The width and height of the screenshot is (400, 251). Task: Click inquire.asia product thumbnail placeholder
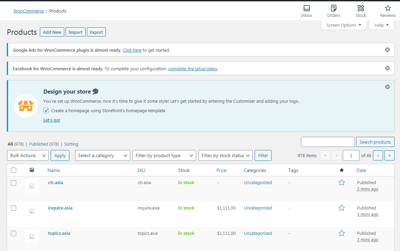click(x=32, y=211)
